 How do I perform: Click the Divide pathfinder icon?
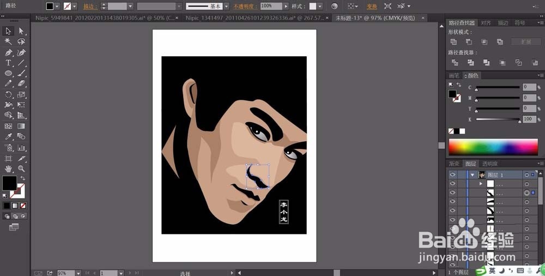(x=455, y=63)
